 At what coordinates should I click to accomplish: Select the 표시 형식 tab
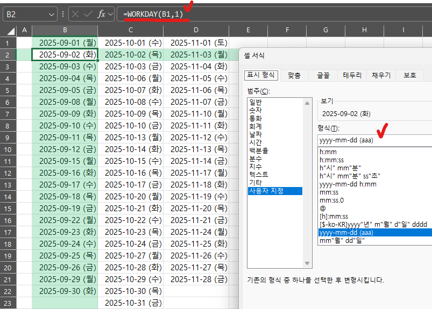(x=261, y=75)
